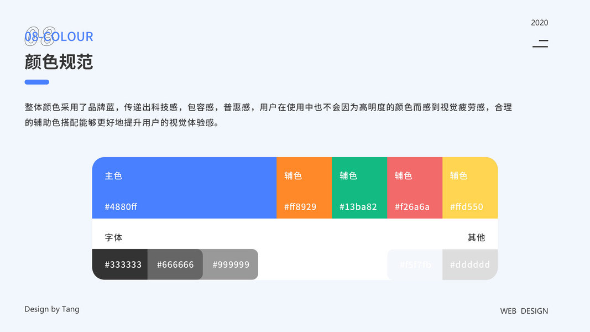Choose the #999999 light gray swatch
This screenshot has width=590, height=332.
click(x=231, y=264)
